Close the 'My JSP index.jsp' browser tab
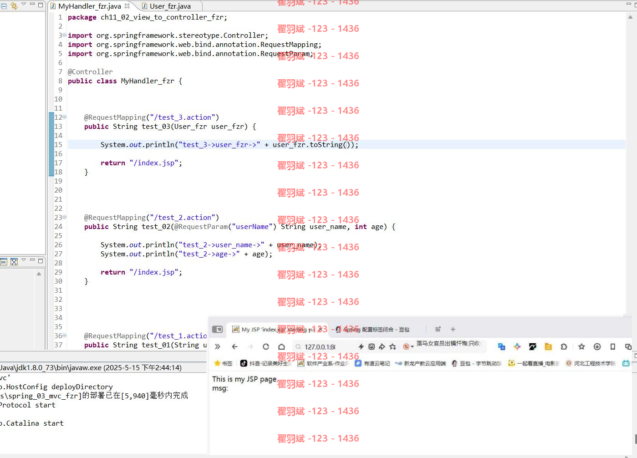637x458 pixels. click(x=321, y=329)
